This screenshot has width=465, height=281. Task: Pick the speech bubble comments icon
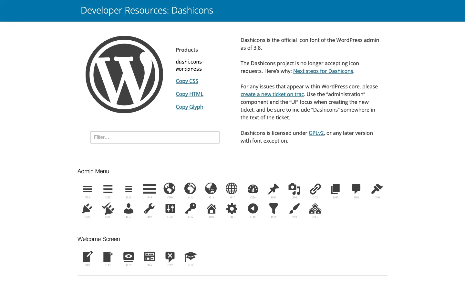(356, 189)
